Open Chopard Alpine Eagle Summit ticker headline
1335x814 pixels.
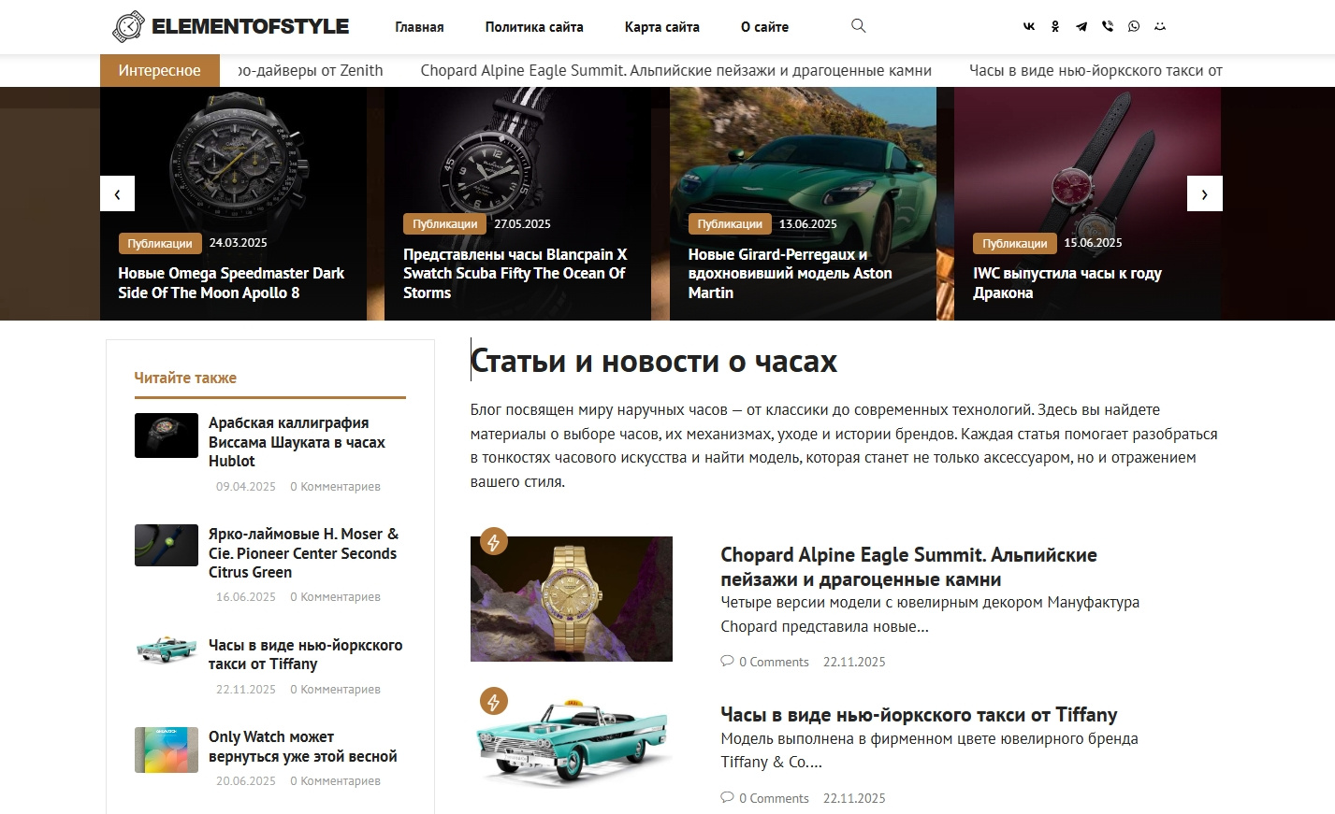(675, 70)
